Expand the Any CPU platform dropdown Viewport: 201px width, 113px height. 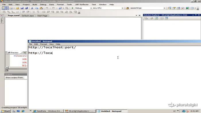122,8
